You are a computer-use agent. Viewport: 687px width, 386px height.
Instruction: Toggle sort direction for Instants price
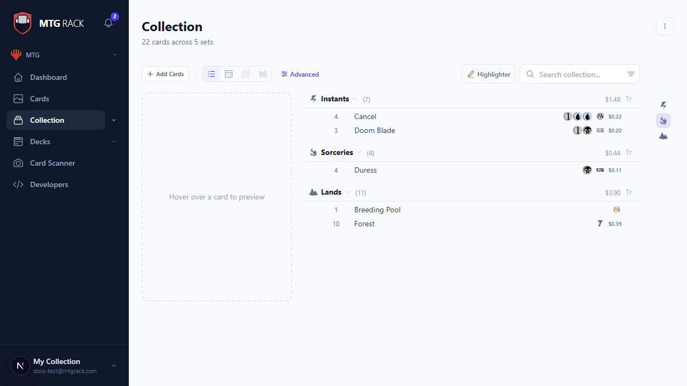click(628, 99)
